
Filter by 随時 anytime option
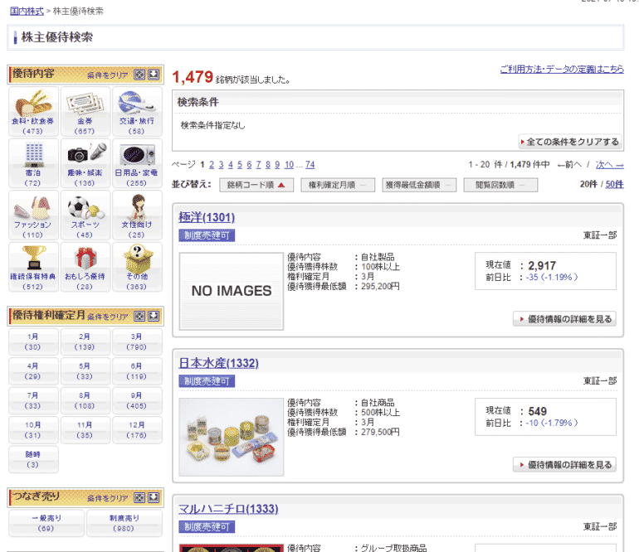point(33,460)
